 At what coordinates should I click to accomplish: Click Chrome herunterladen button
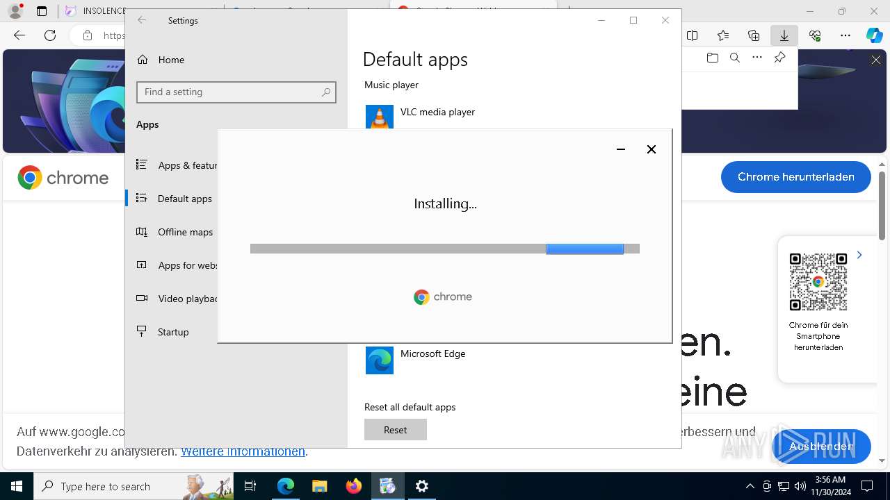point(796,177)
